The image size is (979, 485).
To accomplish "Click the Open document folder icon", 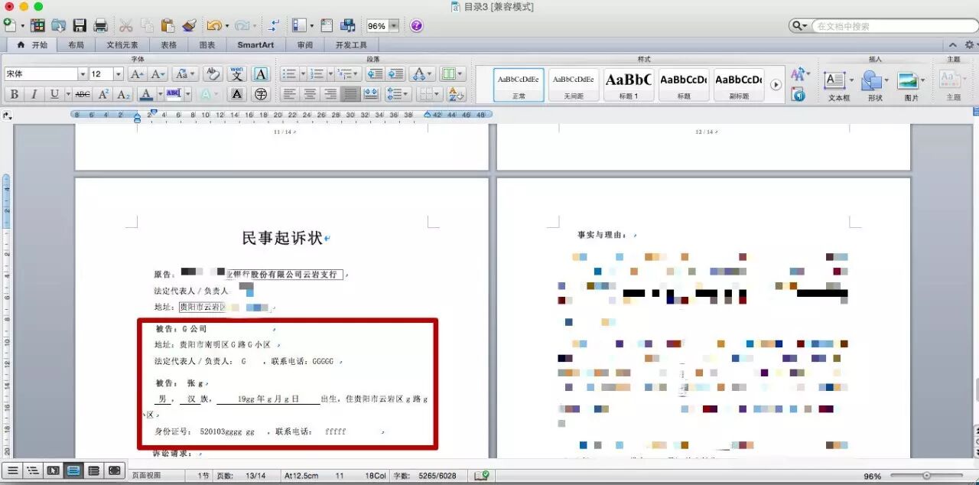I will click(x=58, y=25).
